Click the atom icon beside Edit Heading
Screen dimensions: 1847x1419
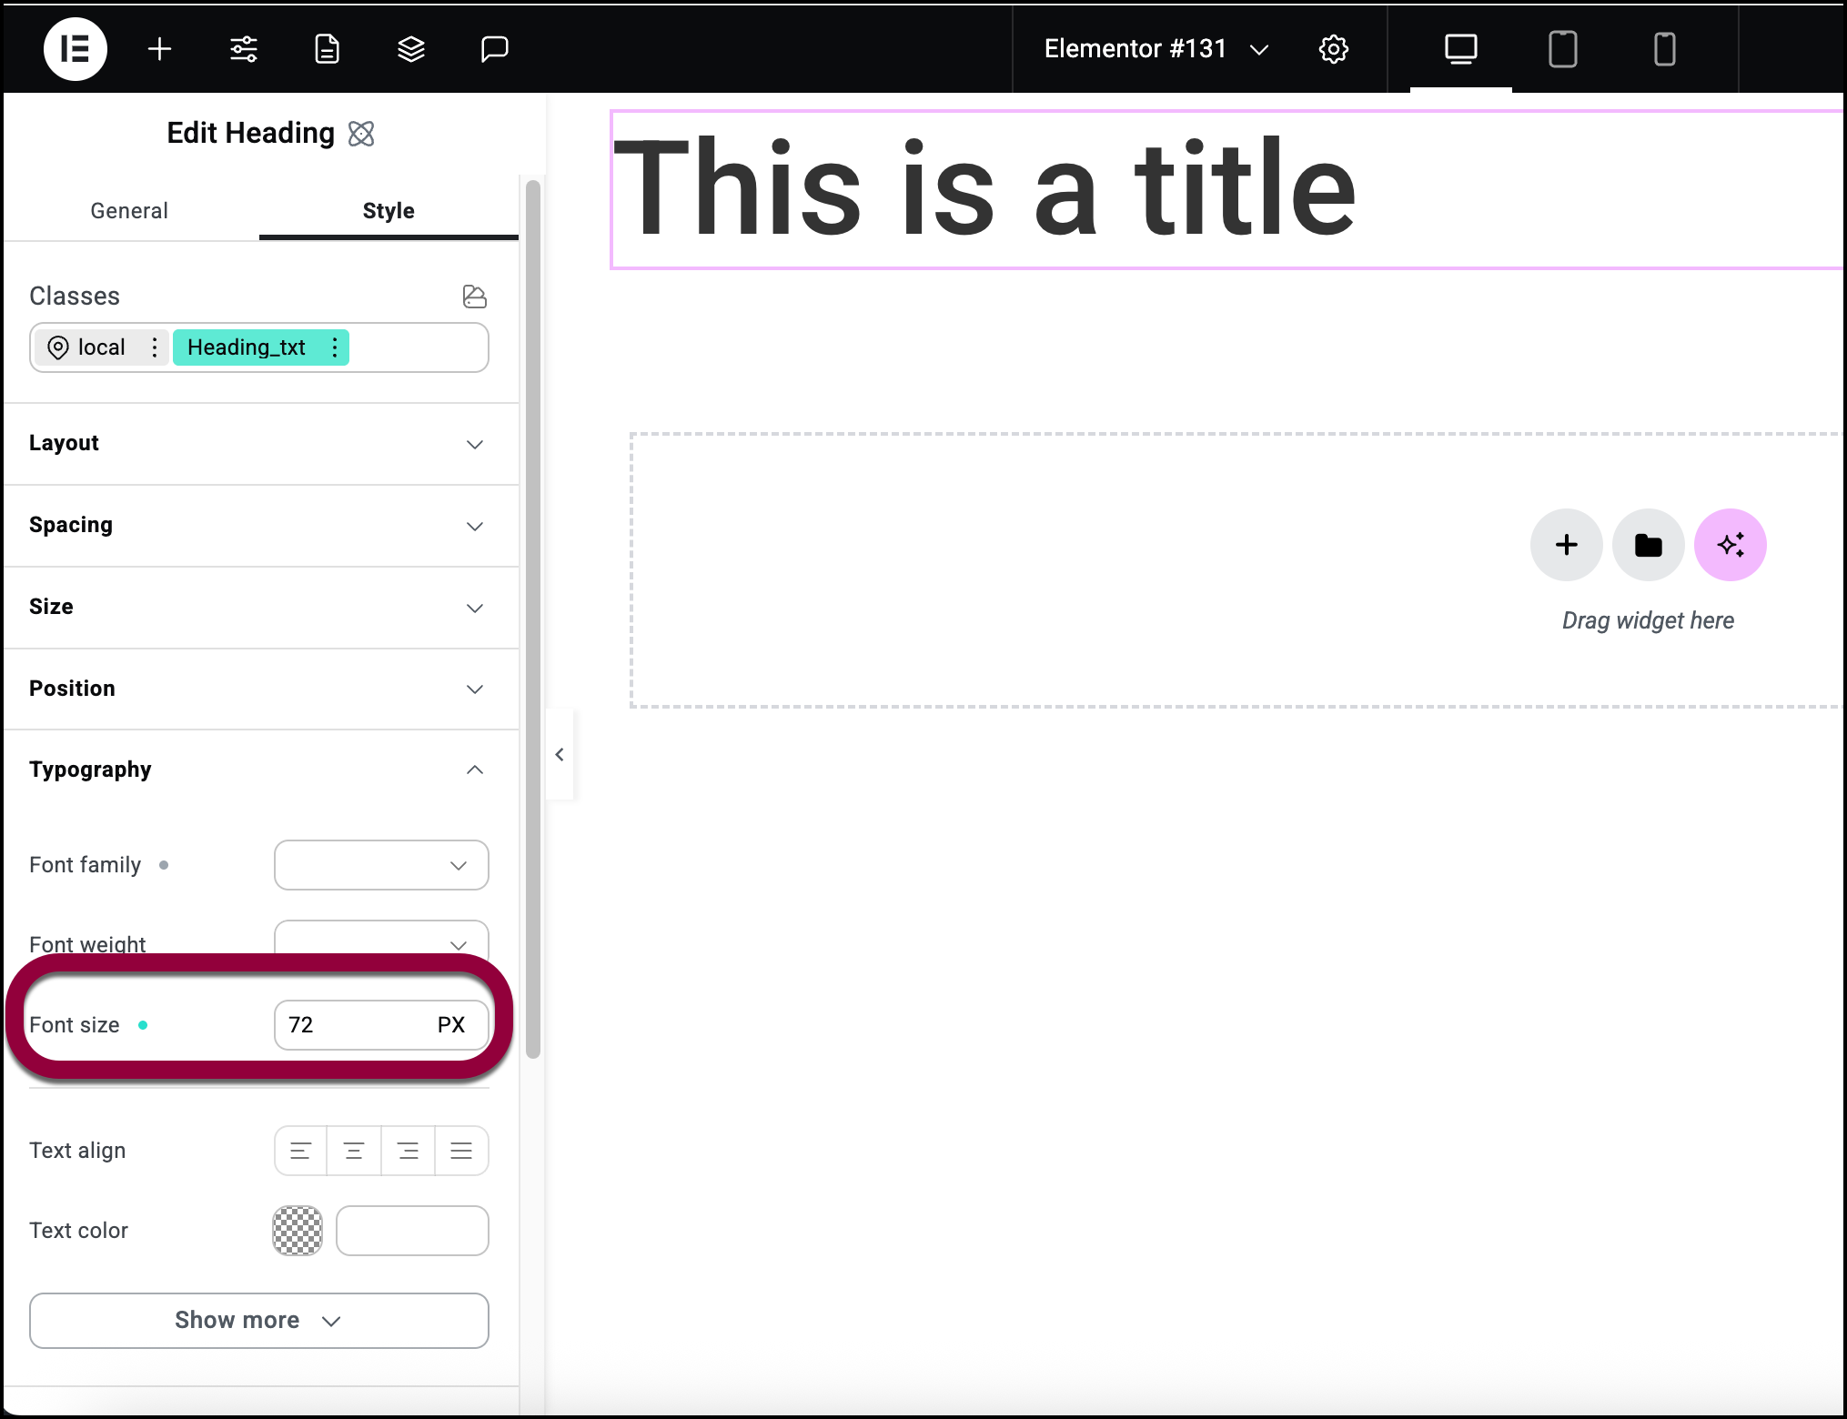click(x=361, y=134)
